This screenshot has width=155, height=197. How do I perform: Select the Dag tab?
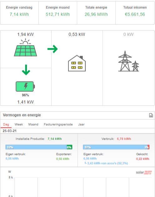tap(6, 124)
